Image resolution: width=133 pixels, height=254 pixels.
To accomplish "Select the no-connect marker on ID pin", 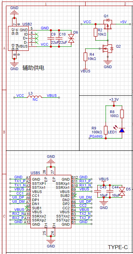I will 37,34.
